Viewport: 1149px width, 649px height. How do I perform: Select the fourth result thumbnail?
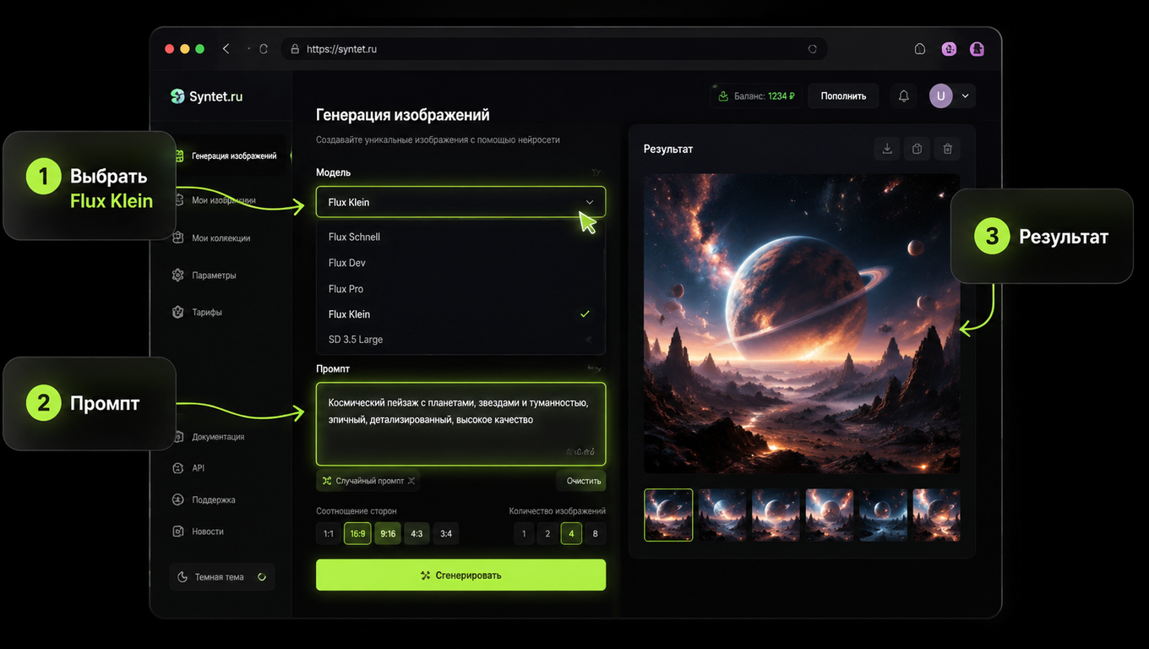pos(830,515)
